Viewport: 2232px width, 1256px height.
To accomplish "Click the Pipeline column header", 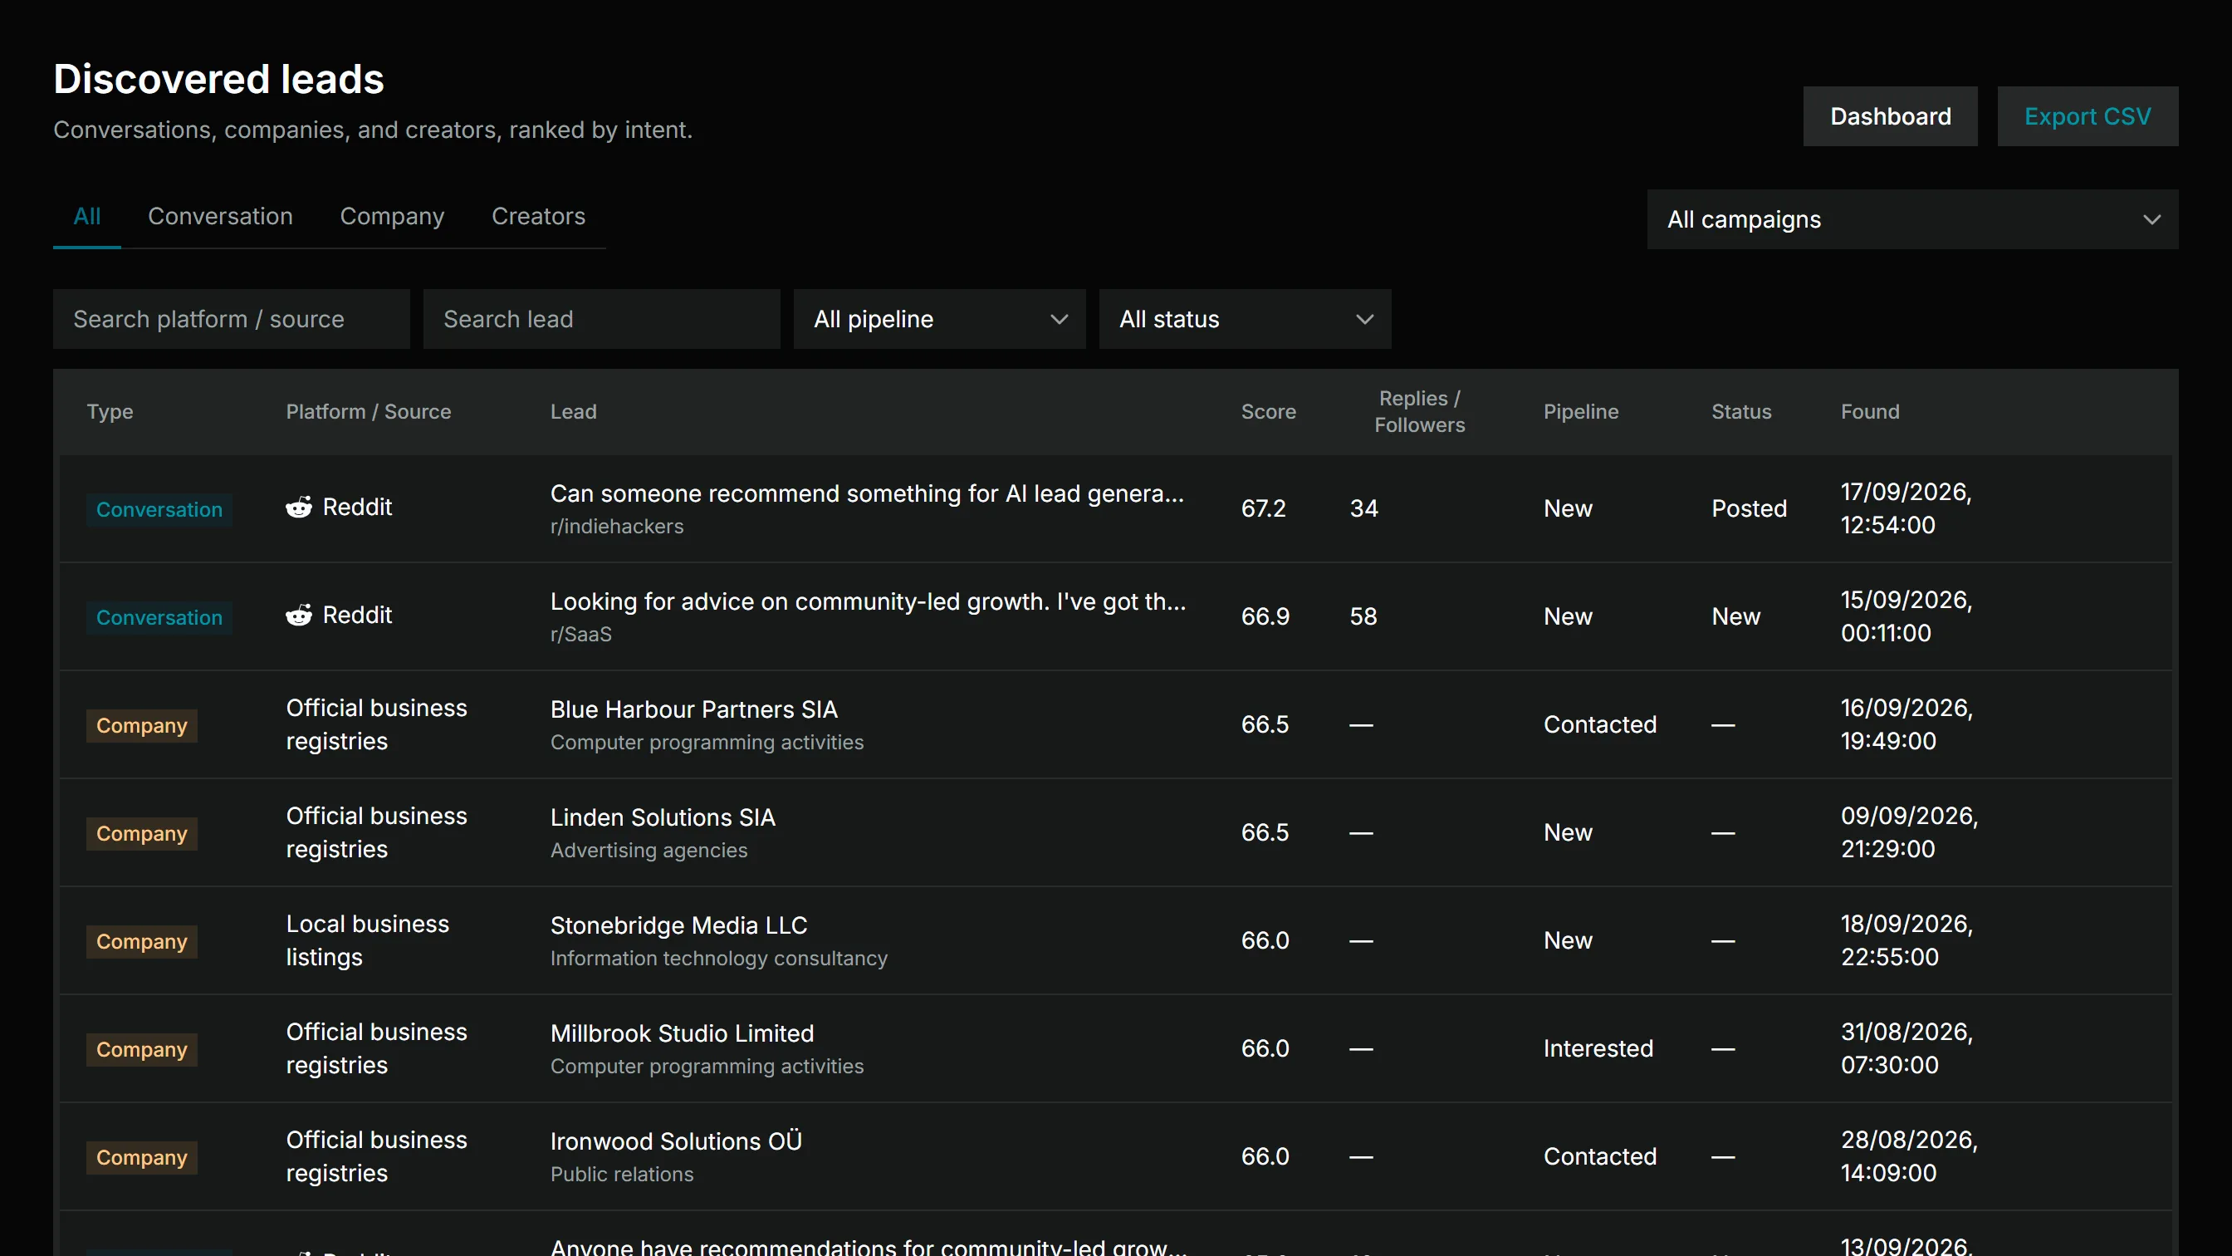I will tap(1580, 412).
